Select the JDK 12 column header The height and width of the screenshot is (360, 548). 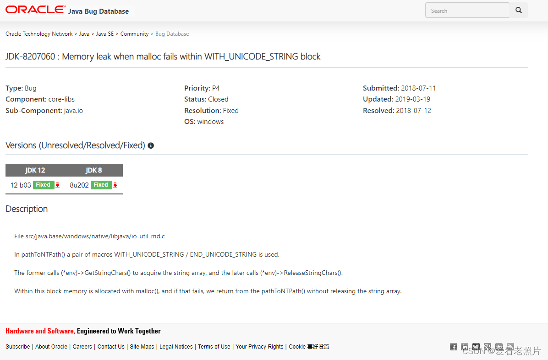[x=35, y=170]
